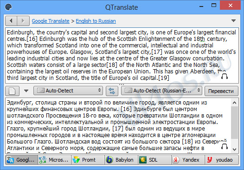Image resolution: width=244 pixels, height=170 pixels.
Task: Go back with the left arrow button
Action: pos(11,21)
